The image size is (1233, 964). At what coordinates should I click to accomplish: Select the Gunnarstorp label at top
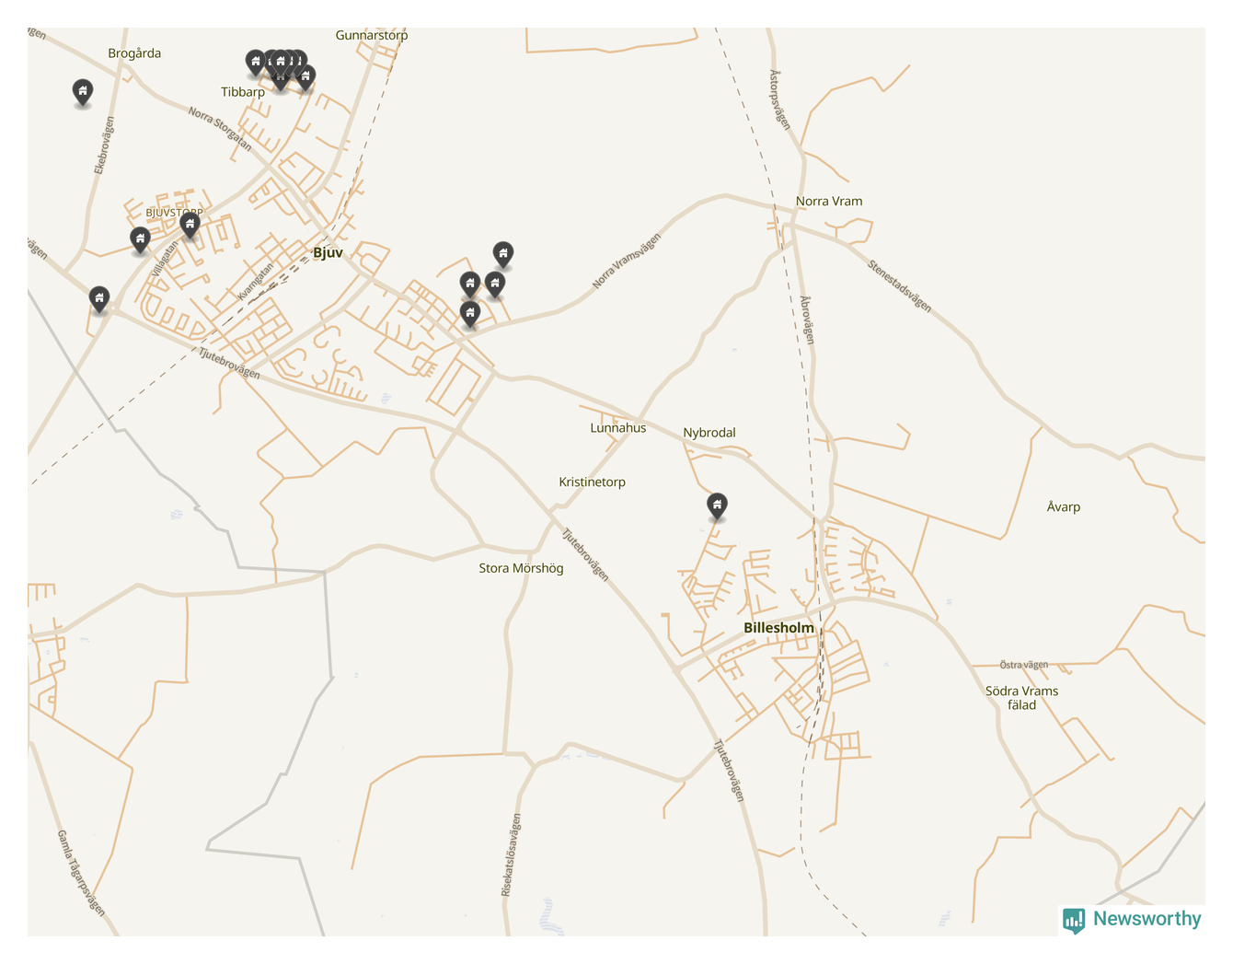tap(372, 35)
